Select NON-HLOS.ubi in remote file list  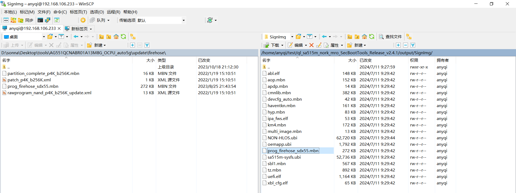[282, 138]
